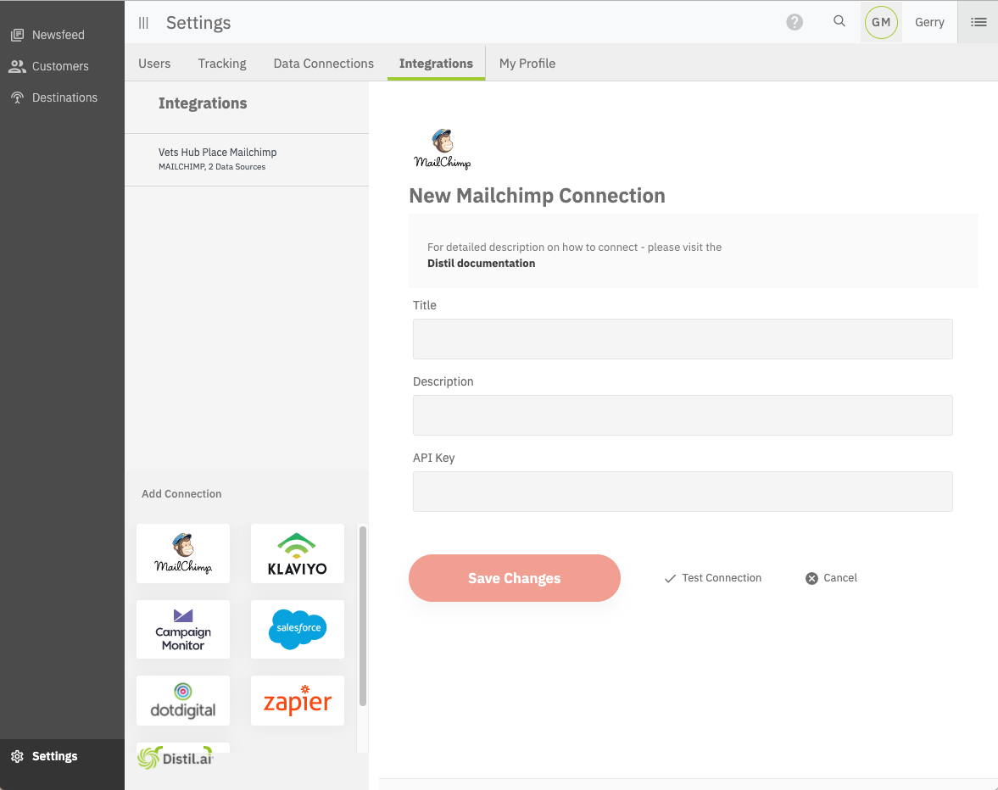Viewport: 998px width, 790px height.
Task: Open the list menu icon at top right
Action: point(978,22)
